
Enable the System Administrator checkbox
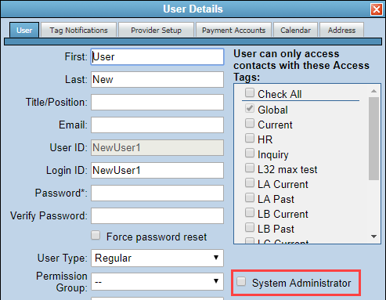point(241,281)
